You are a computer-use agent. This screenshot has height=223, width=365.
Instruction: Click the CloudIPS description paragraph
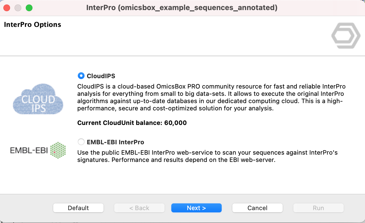click(x=211, y=97)
